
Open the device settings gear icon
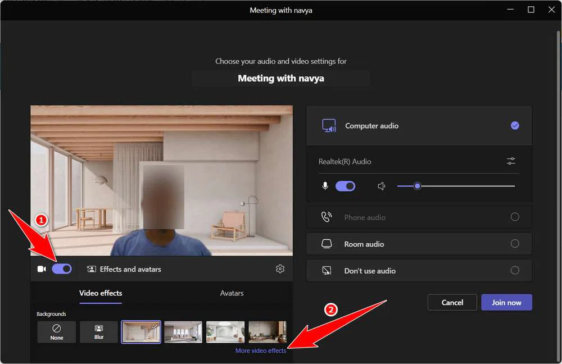coord(280,269)
